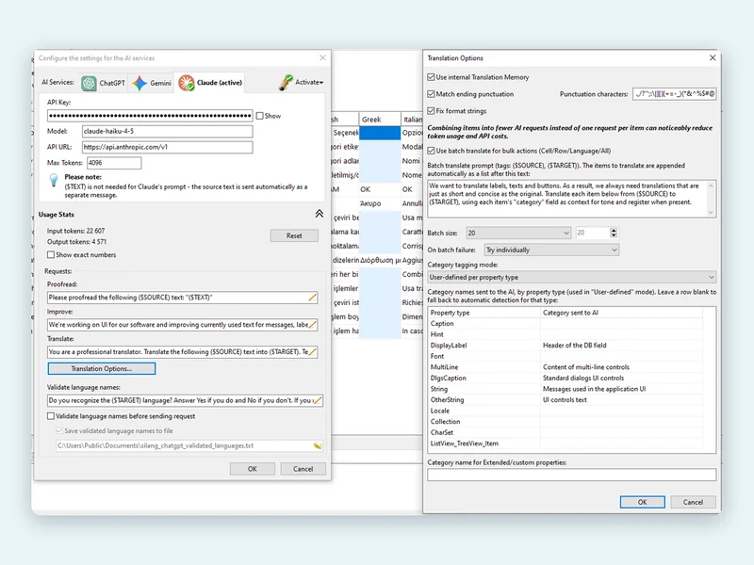Click the Model field claude-haiku-4-5
This screenshot has width=754, height=565.
pyautogui.click(x=168, y=131)
